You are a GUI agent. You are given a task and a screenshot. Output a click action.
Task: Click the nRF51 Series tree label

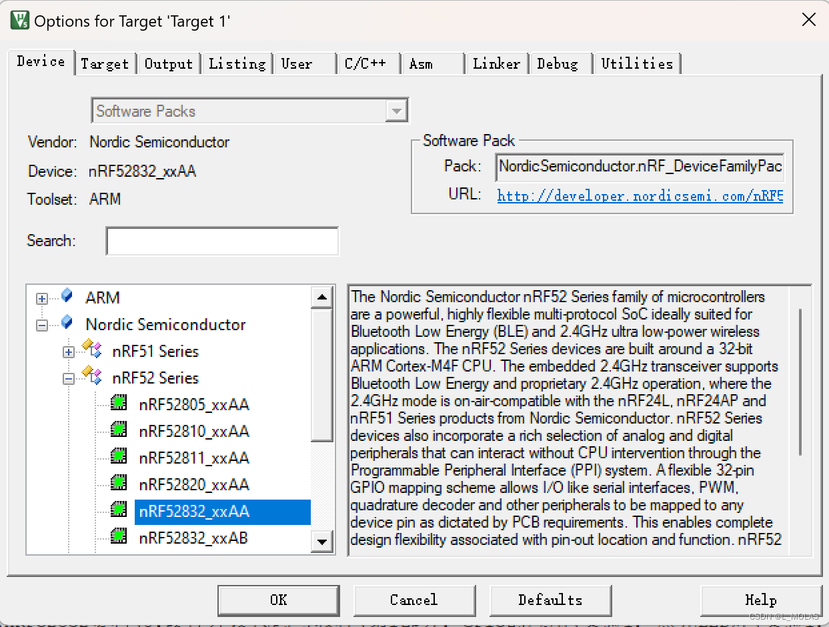[155, 352]
